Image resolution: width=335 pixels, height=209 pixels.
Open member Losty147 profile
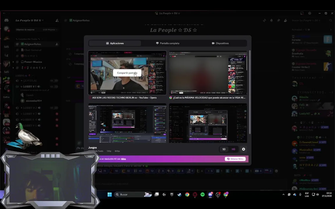tap(311, 114)
